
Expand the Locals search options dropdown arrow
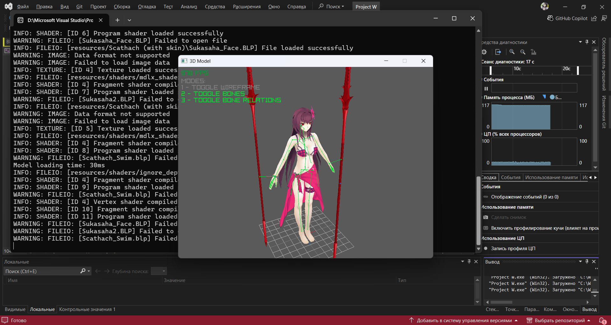[x=89, y=271]
